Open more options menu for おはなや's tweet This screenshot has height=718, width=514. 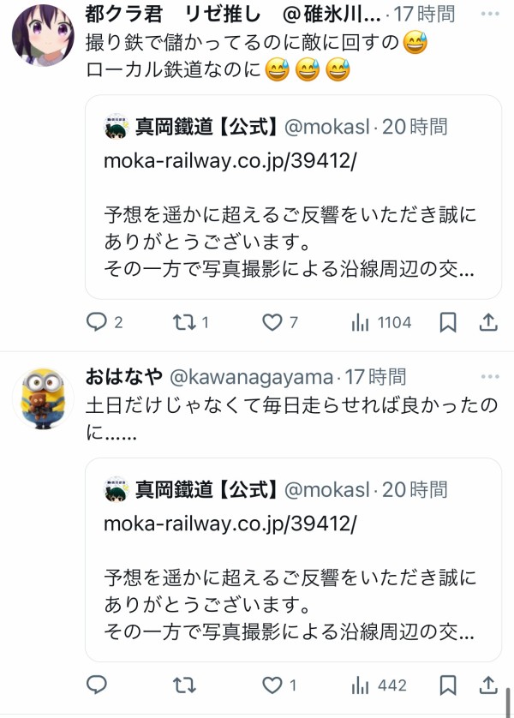490,376
